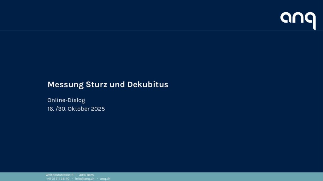Screen dimensions: 323x181
Task: Click the bullet separator before anq.ch website
Action: [97, 178]
